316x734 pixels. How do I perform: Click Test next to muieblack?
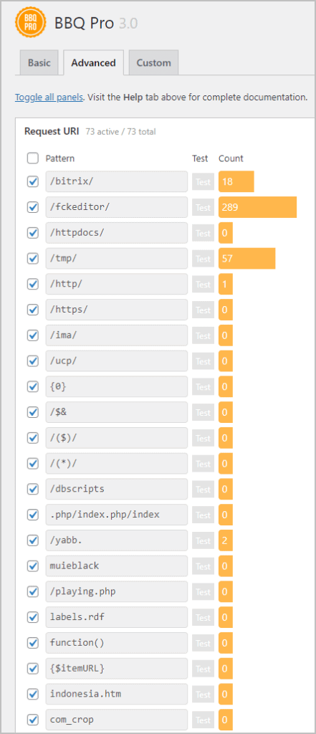203,566
